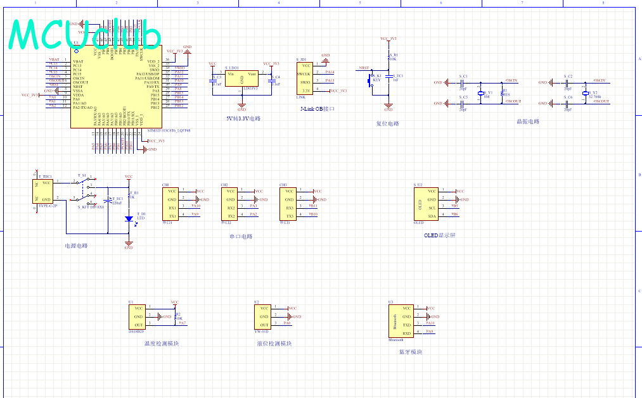This screenshot has width=642, height=398.
Task: Select the T_D1 LED diode symbol
Action: (x=129, y=219)
